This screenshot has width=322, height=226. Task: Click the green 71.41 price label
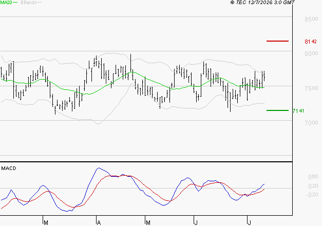[298, 111]
